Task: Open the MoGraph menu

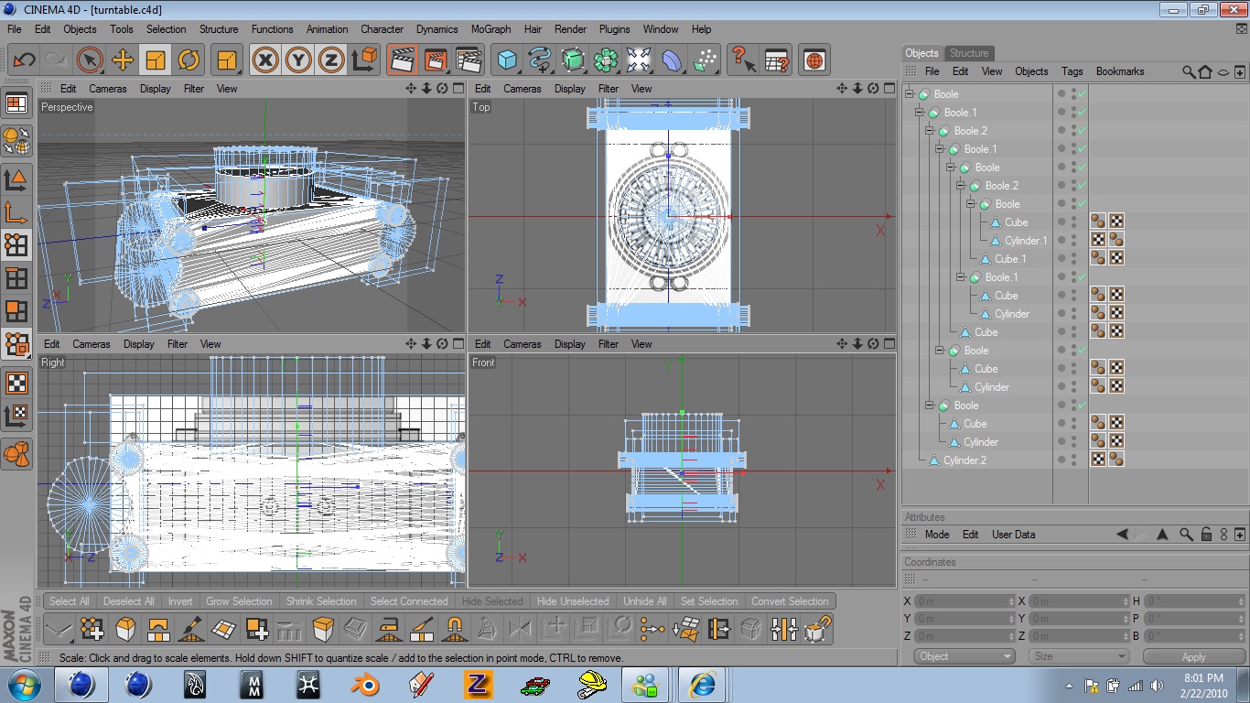Action: 490,29
